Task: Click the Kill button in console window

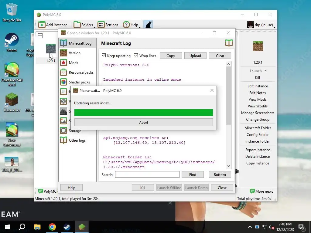Action: (143, 187)
